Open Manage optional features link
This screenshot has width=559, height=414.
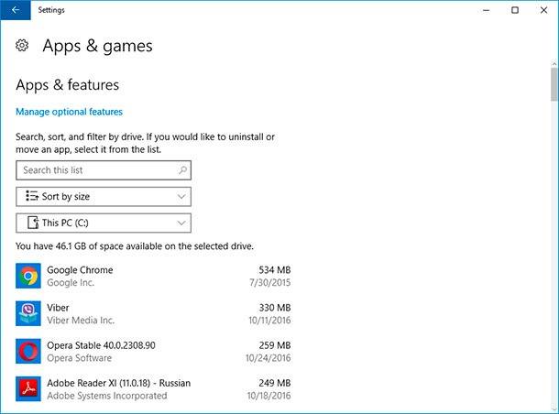coord(69,112)
